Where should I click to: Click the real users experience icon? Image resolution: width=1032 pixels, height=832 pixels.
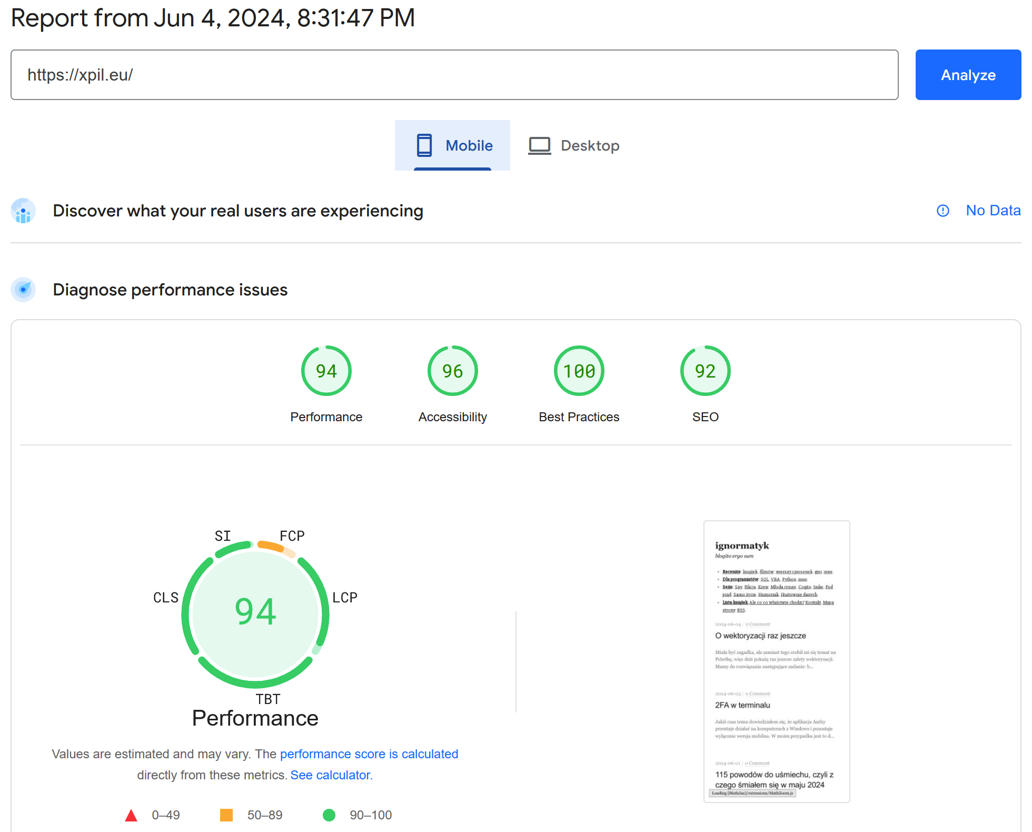point(23,211)
